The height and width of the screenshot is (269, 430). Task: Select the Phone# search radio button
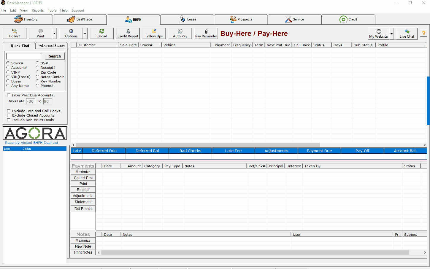tap(37, 85)
